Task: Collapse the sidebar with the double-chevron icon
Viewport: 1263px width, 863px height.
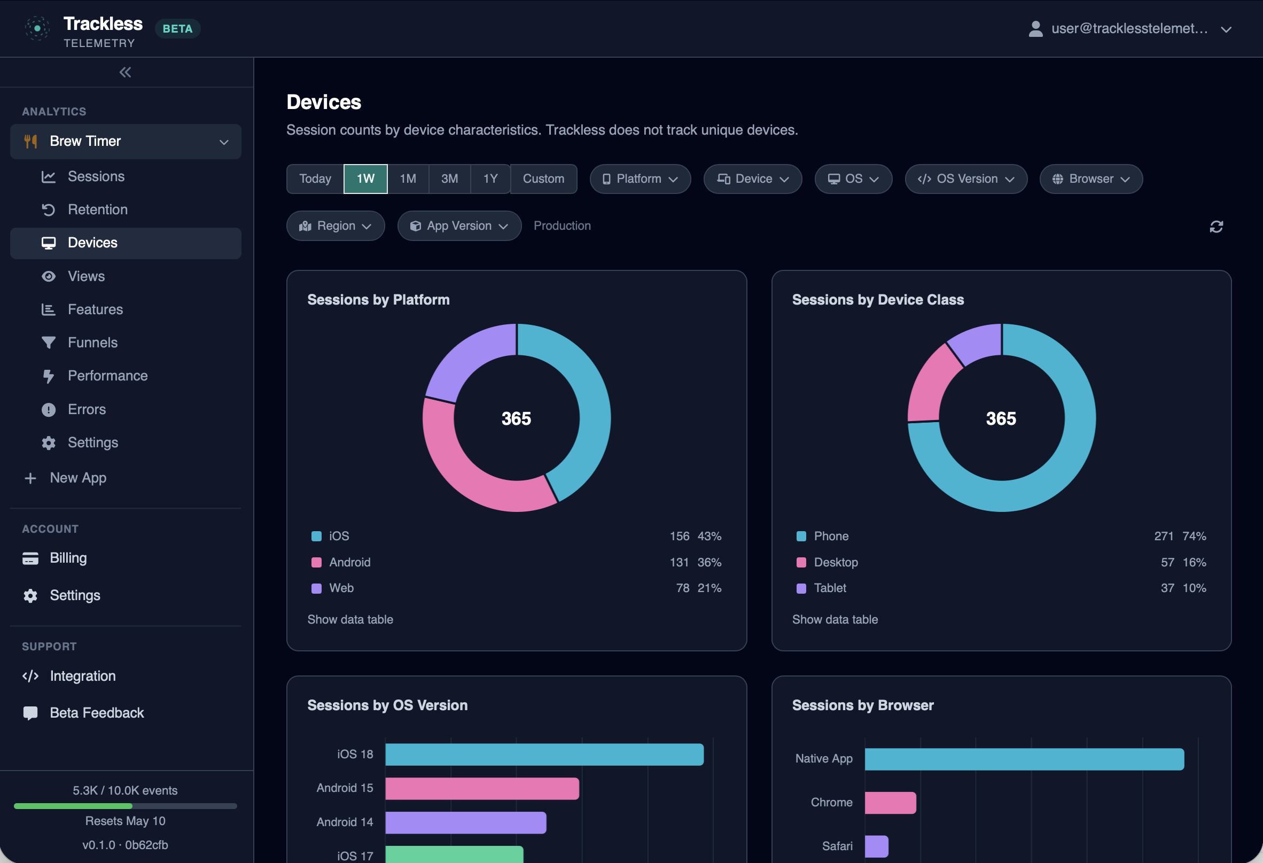Action: pos(126,72)
